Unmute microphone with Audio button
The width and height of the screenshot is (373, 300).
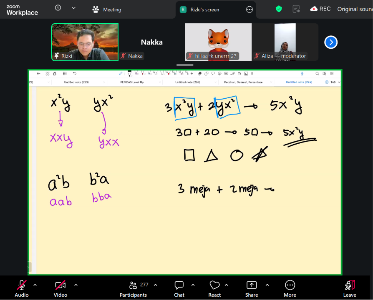[x=22, y=288]
